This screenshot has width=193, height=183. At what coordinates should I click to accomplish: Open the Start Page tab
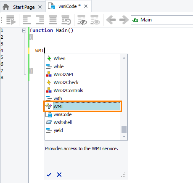[23, 7]
